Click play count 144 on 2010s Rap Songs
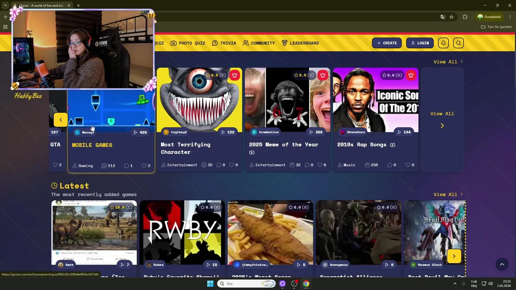The image size is (516, 290). click(404, 132)
